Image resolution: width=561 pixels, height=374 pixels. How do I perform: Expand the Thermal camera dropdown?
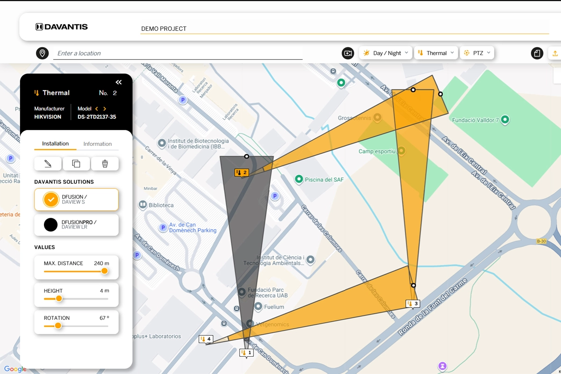[x=436, y=53]
